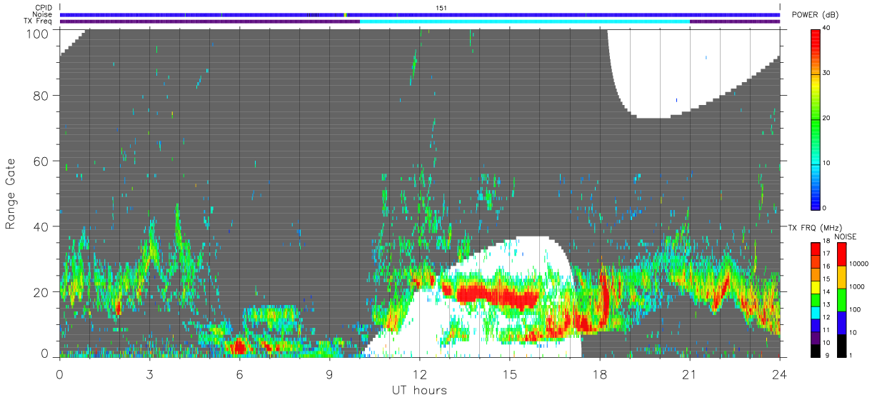Click the 40 tick on the power color bar

[827, 28]
